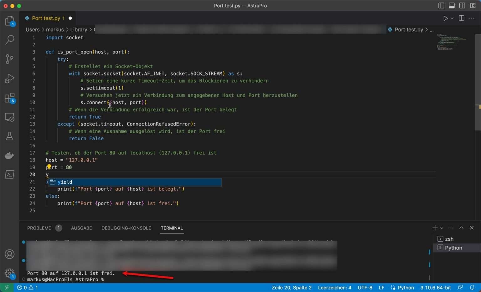Toggle the secondary sidebar layout button
The width and height of the screenshot is (481, 292).
click(462, 6)
